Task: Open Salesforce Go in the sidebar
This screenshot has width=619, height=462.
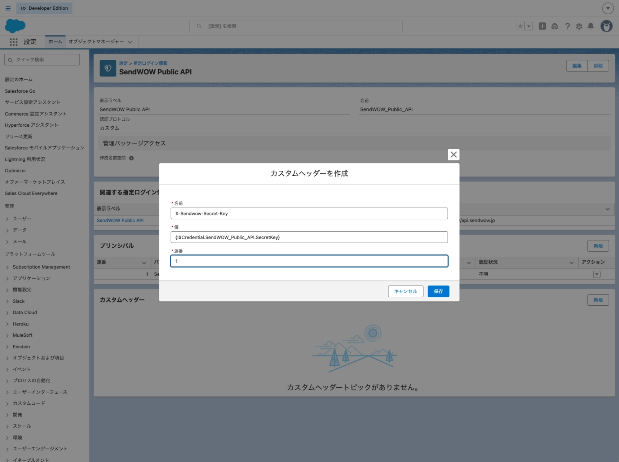Action: [20, 91]
